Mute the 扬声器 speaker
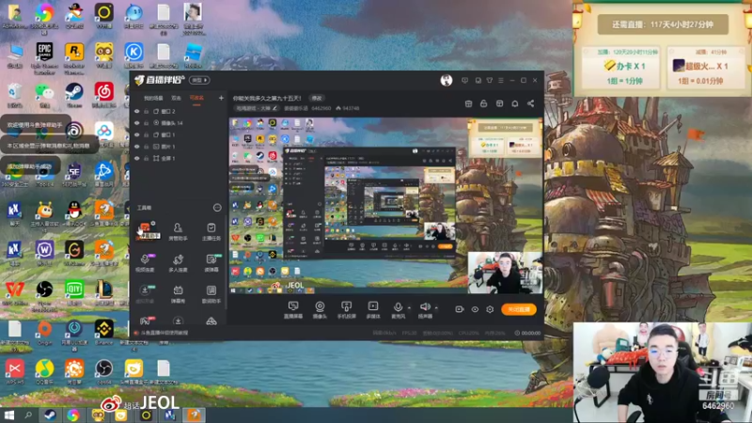752x423 pixels. pyautogui.click(x=425, y=310)
